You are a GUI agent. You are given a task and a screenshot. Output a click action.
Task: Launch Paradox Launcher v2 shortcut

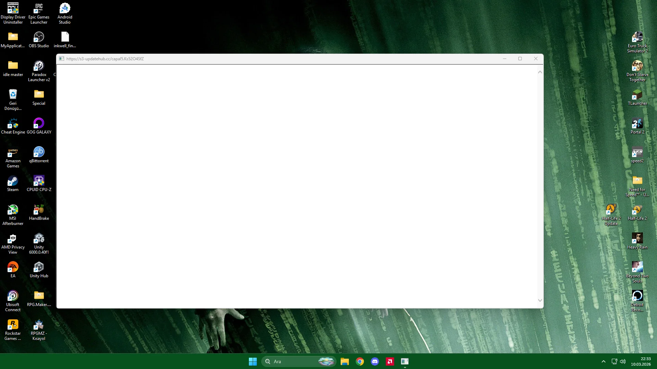click(x=39, y=71)
